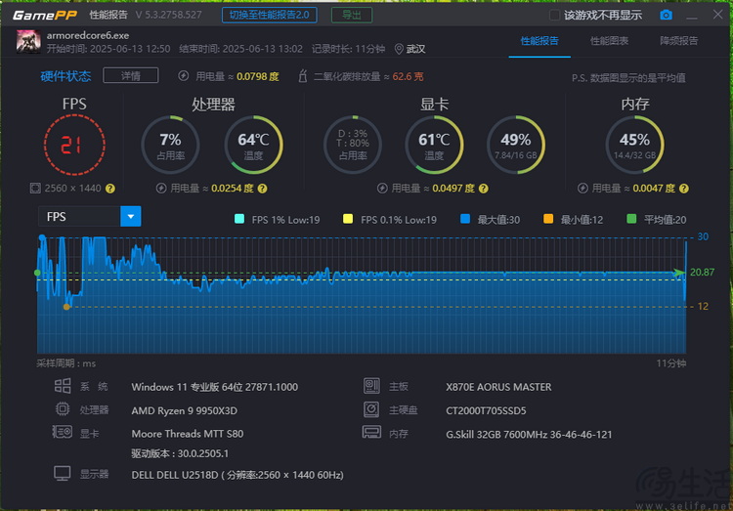Click the DELL U2518D monitor text
733x511 pixels.
coord(237,475)
